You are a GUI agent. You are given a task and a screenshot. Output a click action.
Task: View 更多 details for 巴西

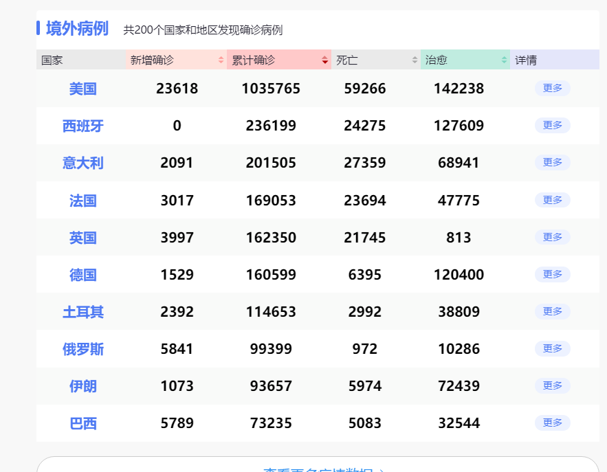[x=552, y=423]
